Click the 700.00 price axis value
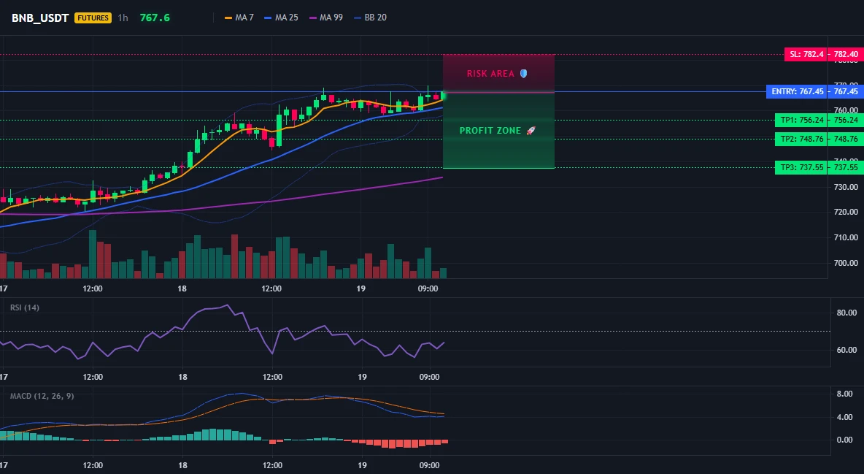The height and width of the screenshot is (474, 864). tap(846, 263)
